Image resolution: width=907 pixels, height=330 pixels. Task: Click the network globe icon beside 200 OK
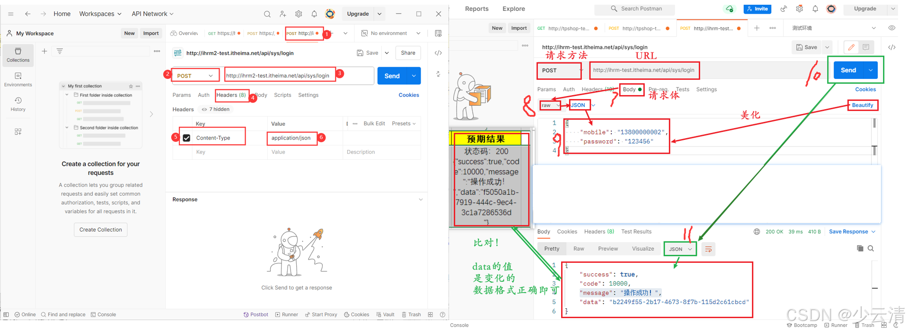pos(757,232)
